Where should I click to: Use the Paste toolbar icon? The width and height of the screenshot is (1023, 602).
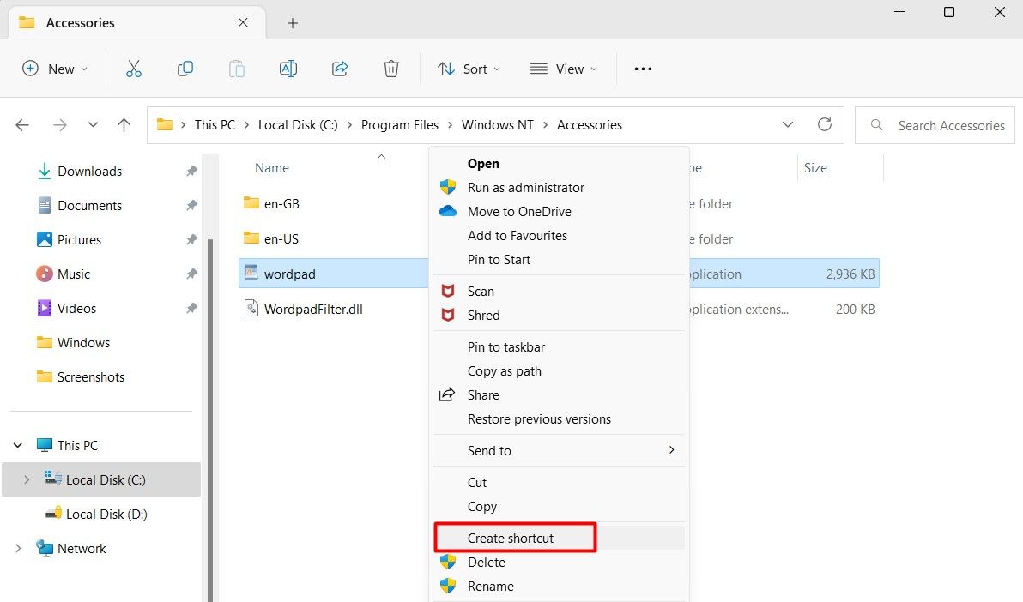point(236,69)
